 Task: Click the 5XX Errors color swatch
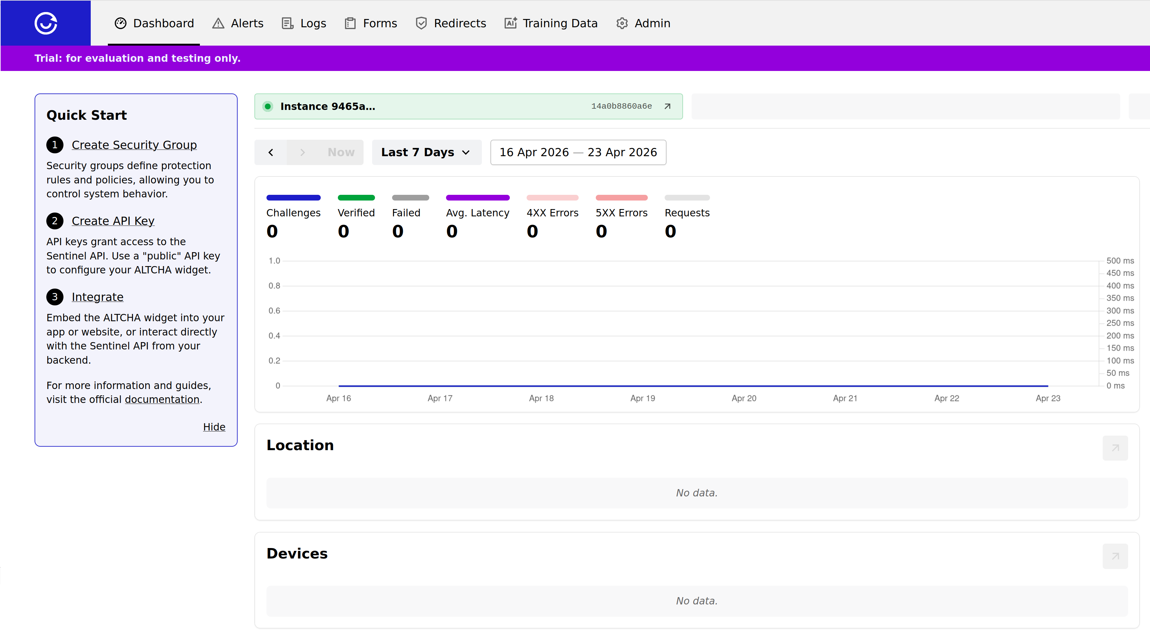coord(621,197)
